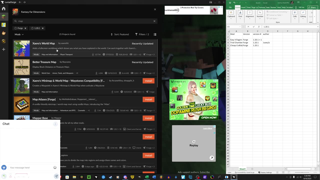Switch to Excel's Data tab

click(267, 7)
